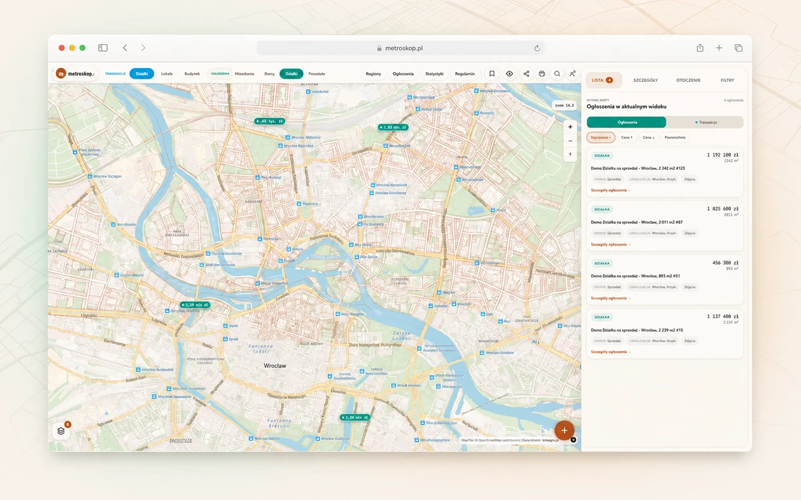
Task: Sort by Cena ascending
Action: pos(627,137)
